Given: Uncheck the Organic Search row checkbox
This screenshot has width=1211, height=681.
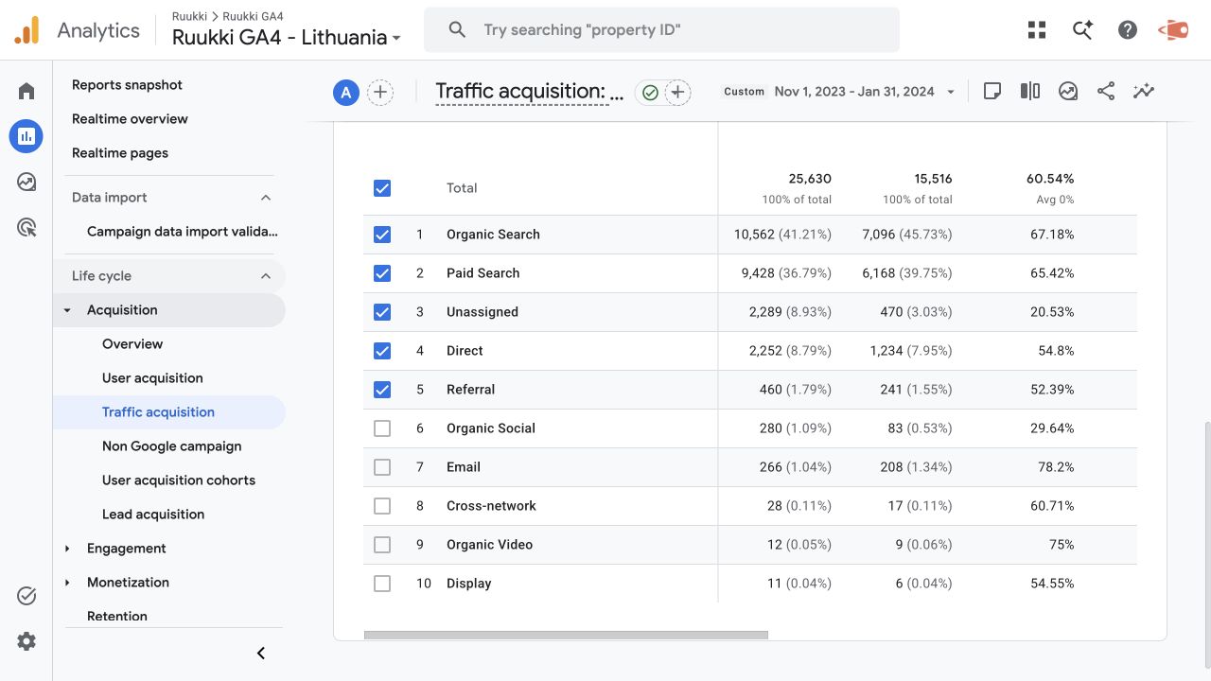Looking at the screenshot, I should (x=382, y=235).
